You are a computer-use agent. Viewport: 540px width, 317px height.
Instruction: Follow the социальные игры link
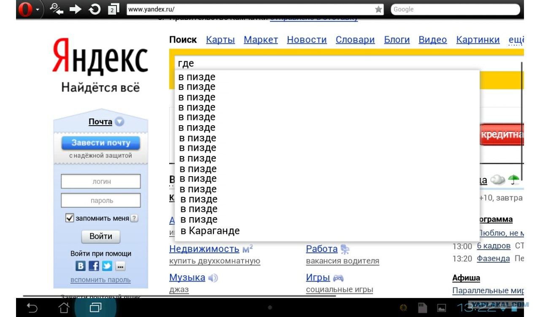[x=340, y=290]
